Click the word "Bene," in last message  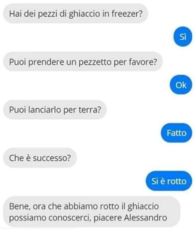pyautogui.click(x=20, y=206)
